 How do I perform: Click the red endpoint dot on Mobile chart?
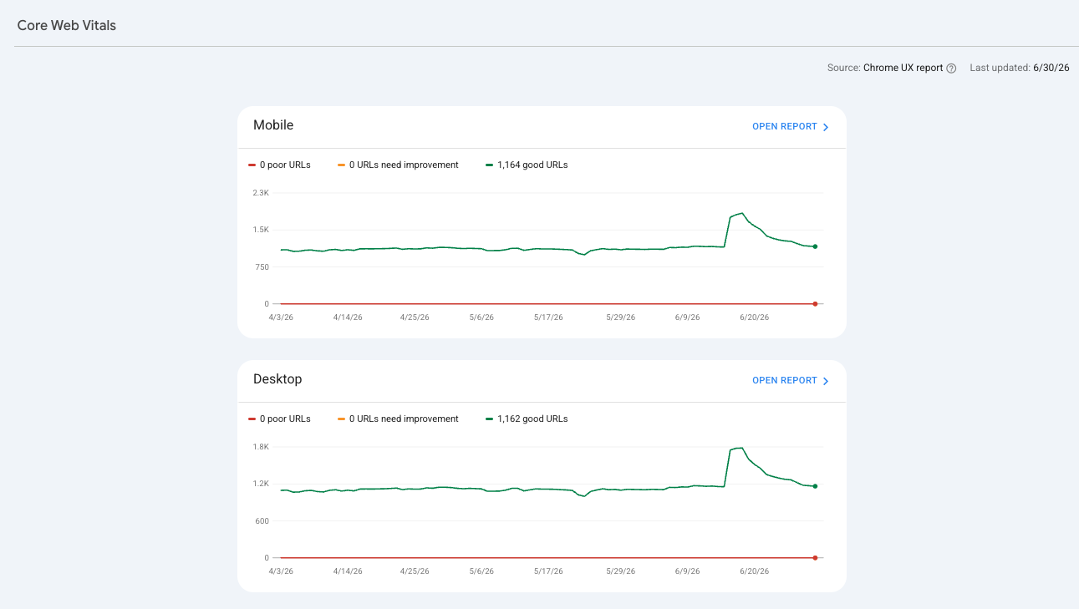[815, 304]
